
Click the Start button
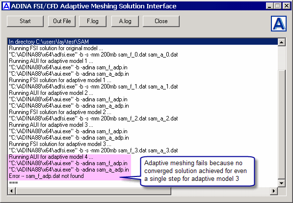25,21
